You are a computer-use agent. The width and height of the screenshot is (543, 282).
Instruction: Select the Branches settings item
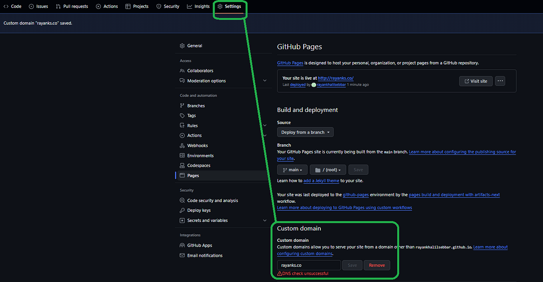pyautogui.click(x=196, y=105)
